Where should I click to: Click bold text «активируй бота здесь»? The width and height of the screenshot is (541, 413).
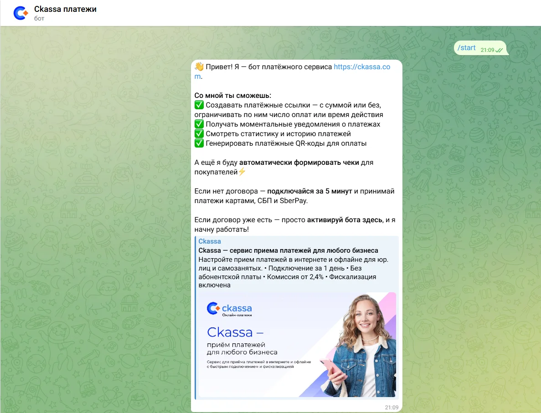pos(345,220)
